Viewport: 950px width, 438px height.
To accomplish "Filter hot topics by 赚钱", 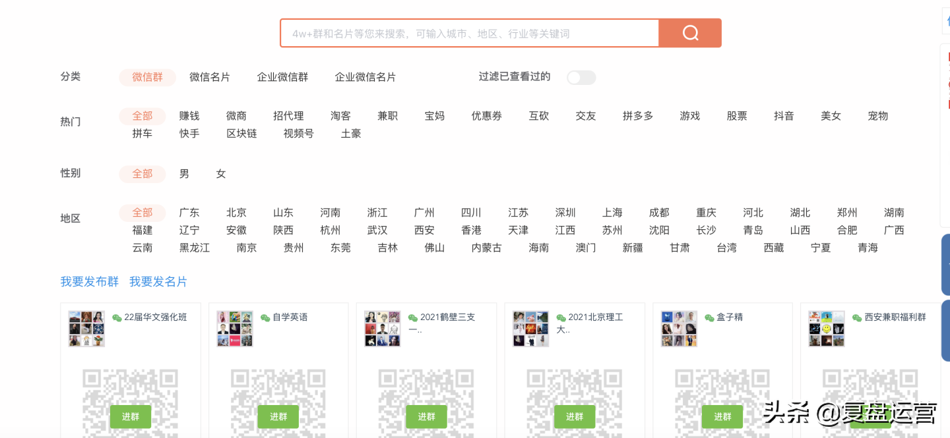I will [189, 116].
